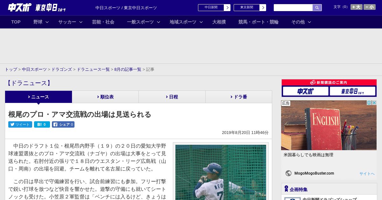Increase text size with +大 button
This screenshot has width=382, height=200.
356,7
